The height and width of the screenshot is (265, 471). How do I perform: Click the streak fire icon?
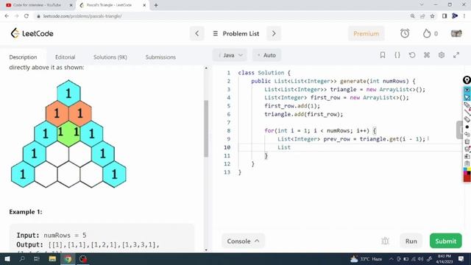(x=427, y=33)
